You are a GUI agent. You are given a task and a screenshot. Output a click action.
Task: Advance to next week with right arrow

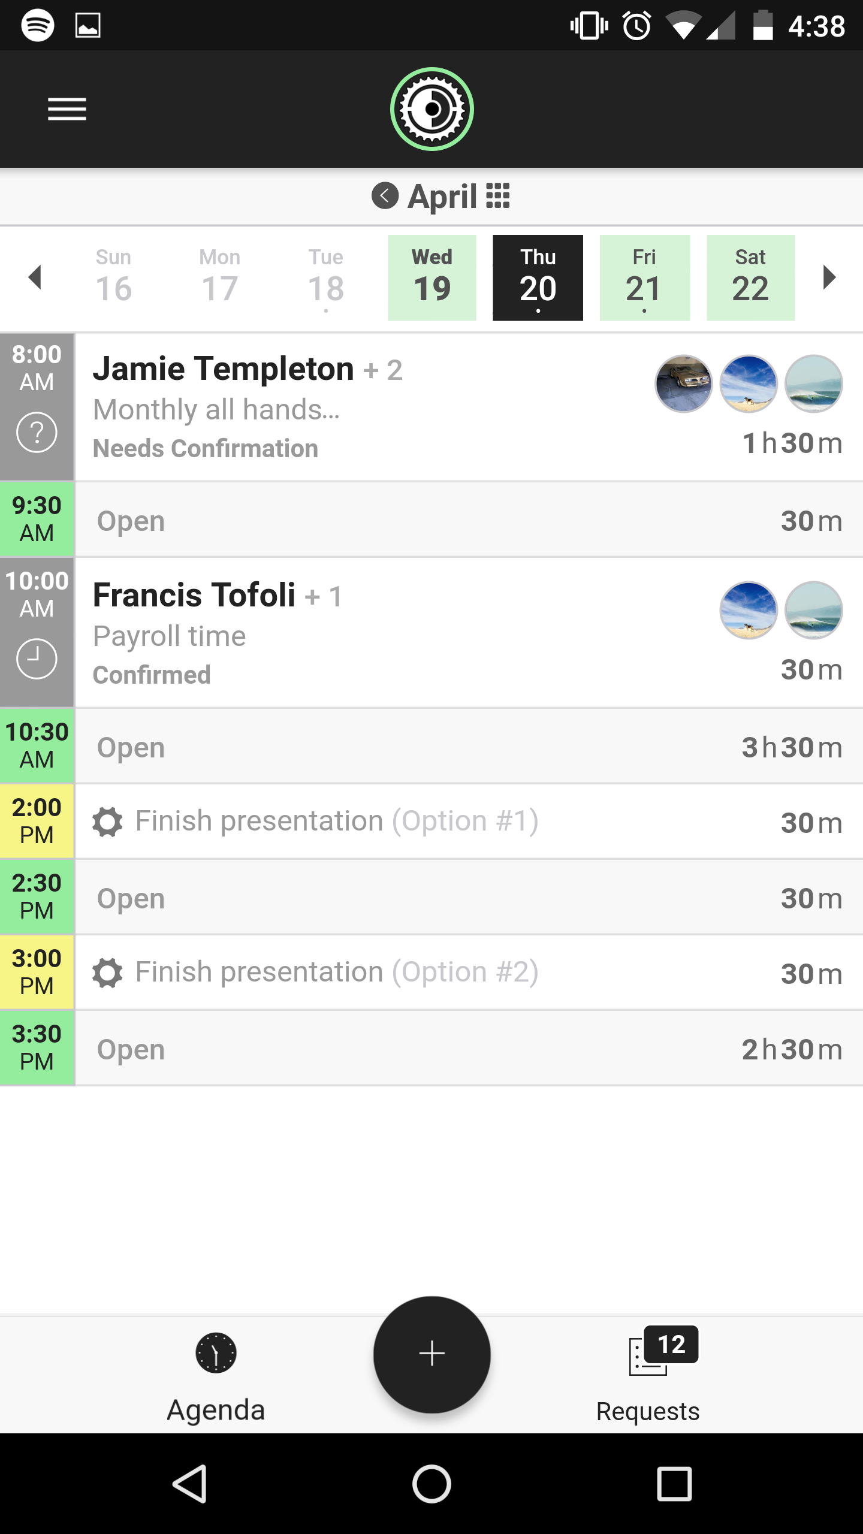(x=829, y=277)
